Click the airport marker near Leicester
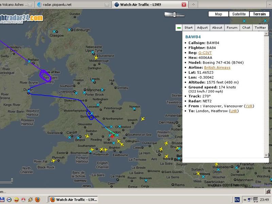 (x=98, y=105)
